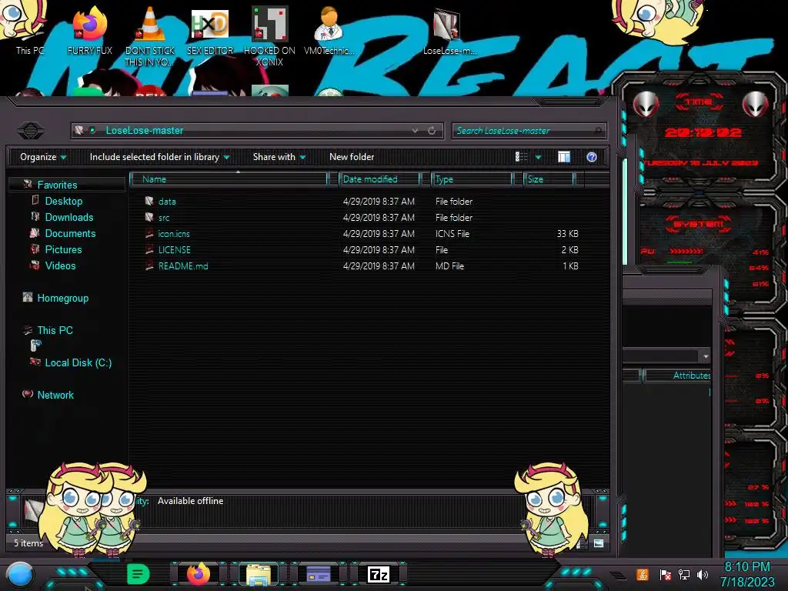Open 7-Zip from the taskbar
This screenshot has width=788, height=591.
[x=379, y=574]
